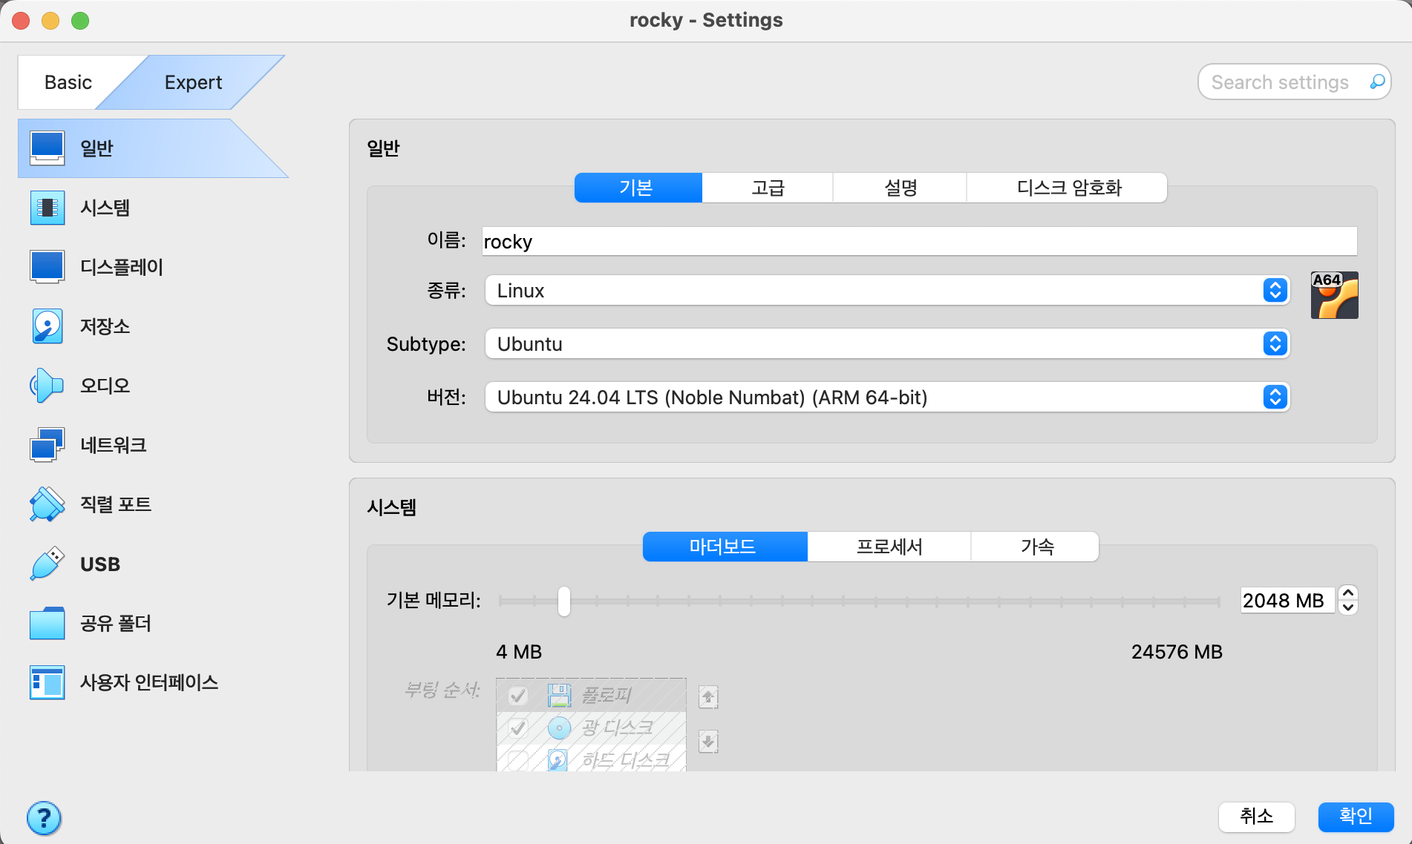Click the A64 OS type image
The width and height of the screenshot is (1412, 844).
coord(1334,295)
